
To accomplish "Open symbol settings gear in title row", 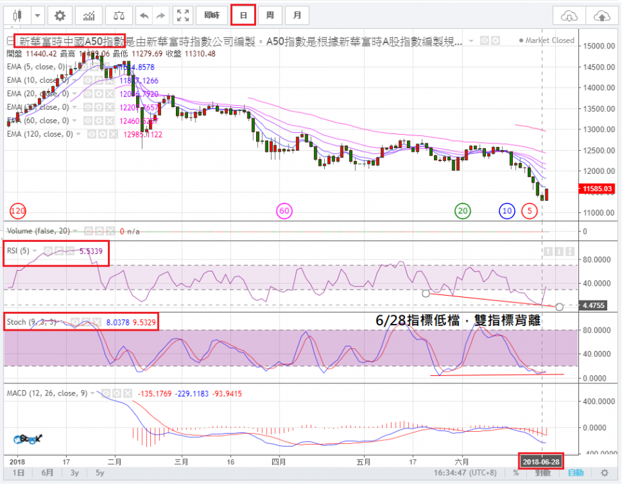I will click(495, 40).
